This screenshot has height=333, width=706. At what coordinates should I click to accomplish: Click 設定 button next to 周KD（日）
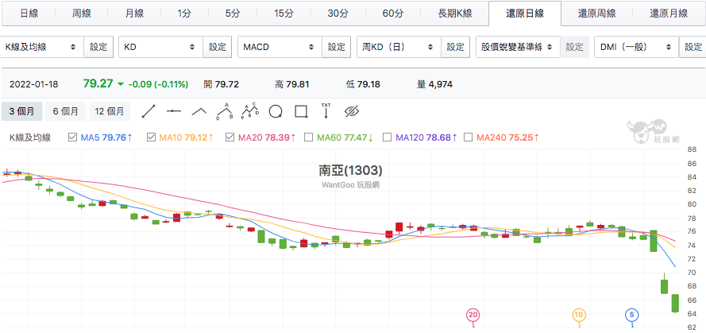[x=455, y=47]
